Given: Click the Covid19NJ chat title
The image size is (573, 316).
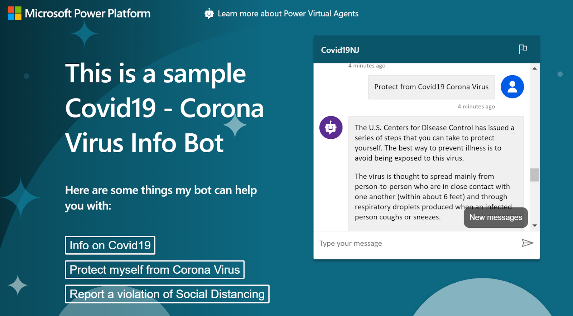Looking at the screenshot, I should click(x=340, y=50).
